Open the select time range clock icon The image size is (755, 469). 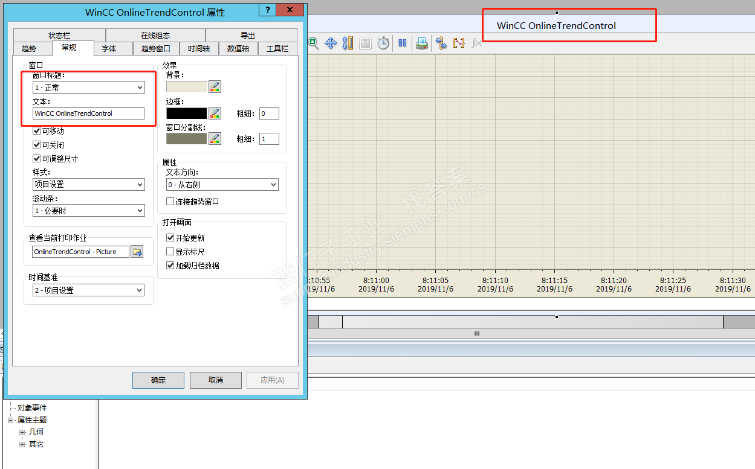383,43
